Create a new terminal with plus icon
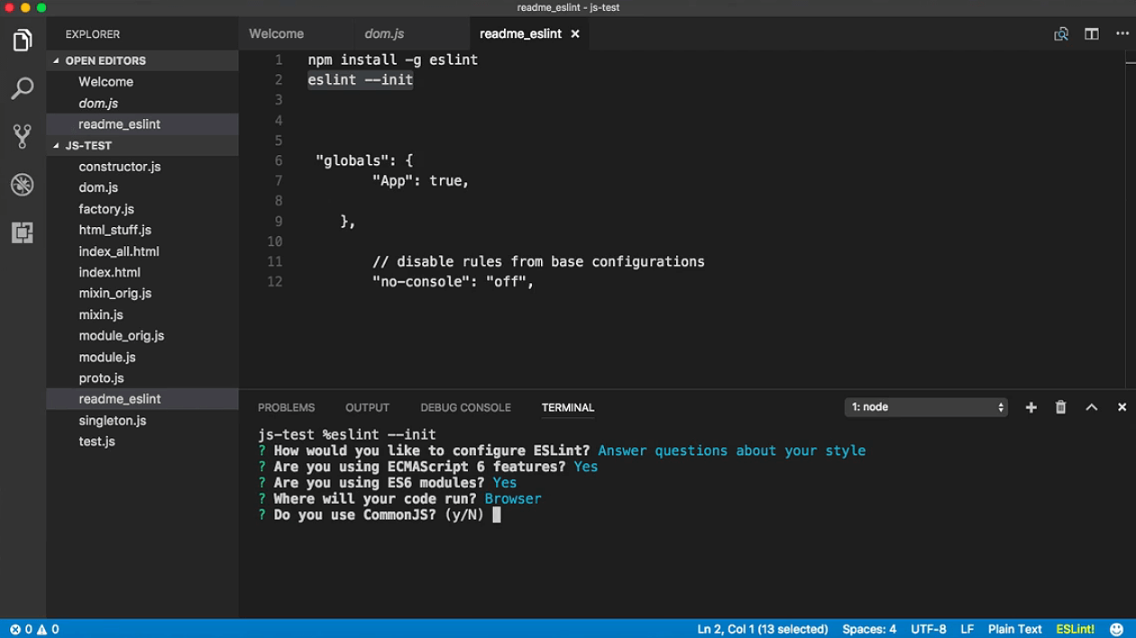 (1031, 407)
